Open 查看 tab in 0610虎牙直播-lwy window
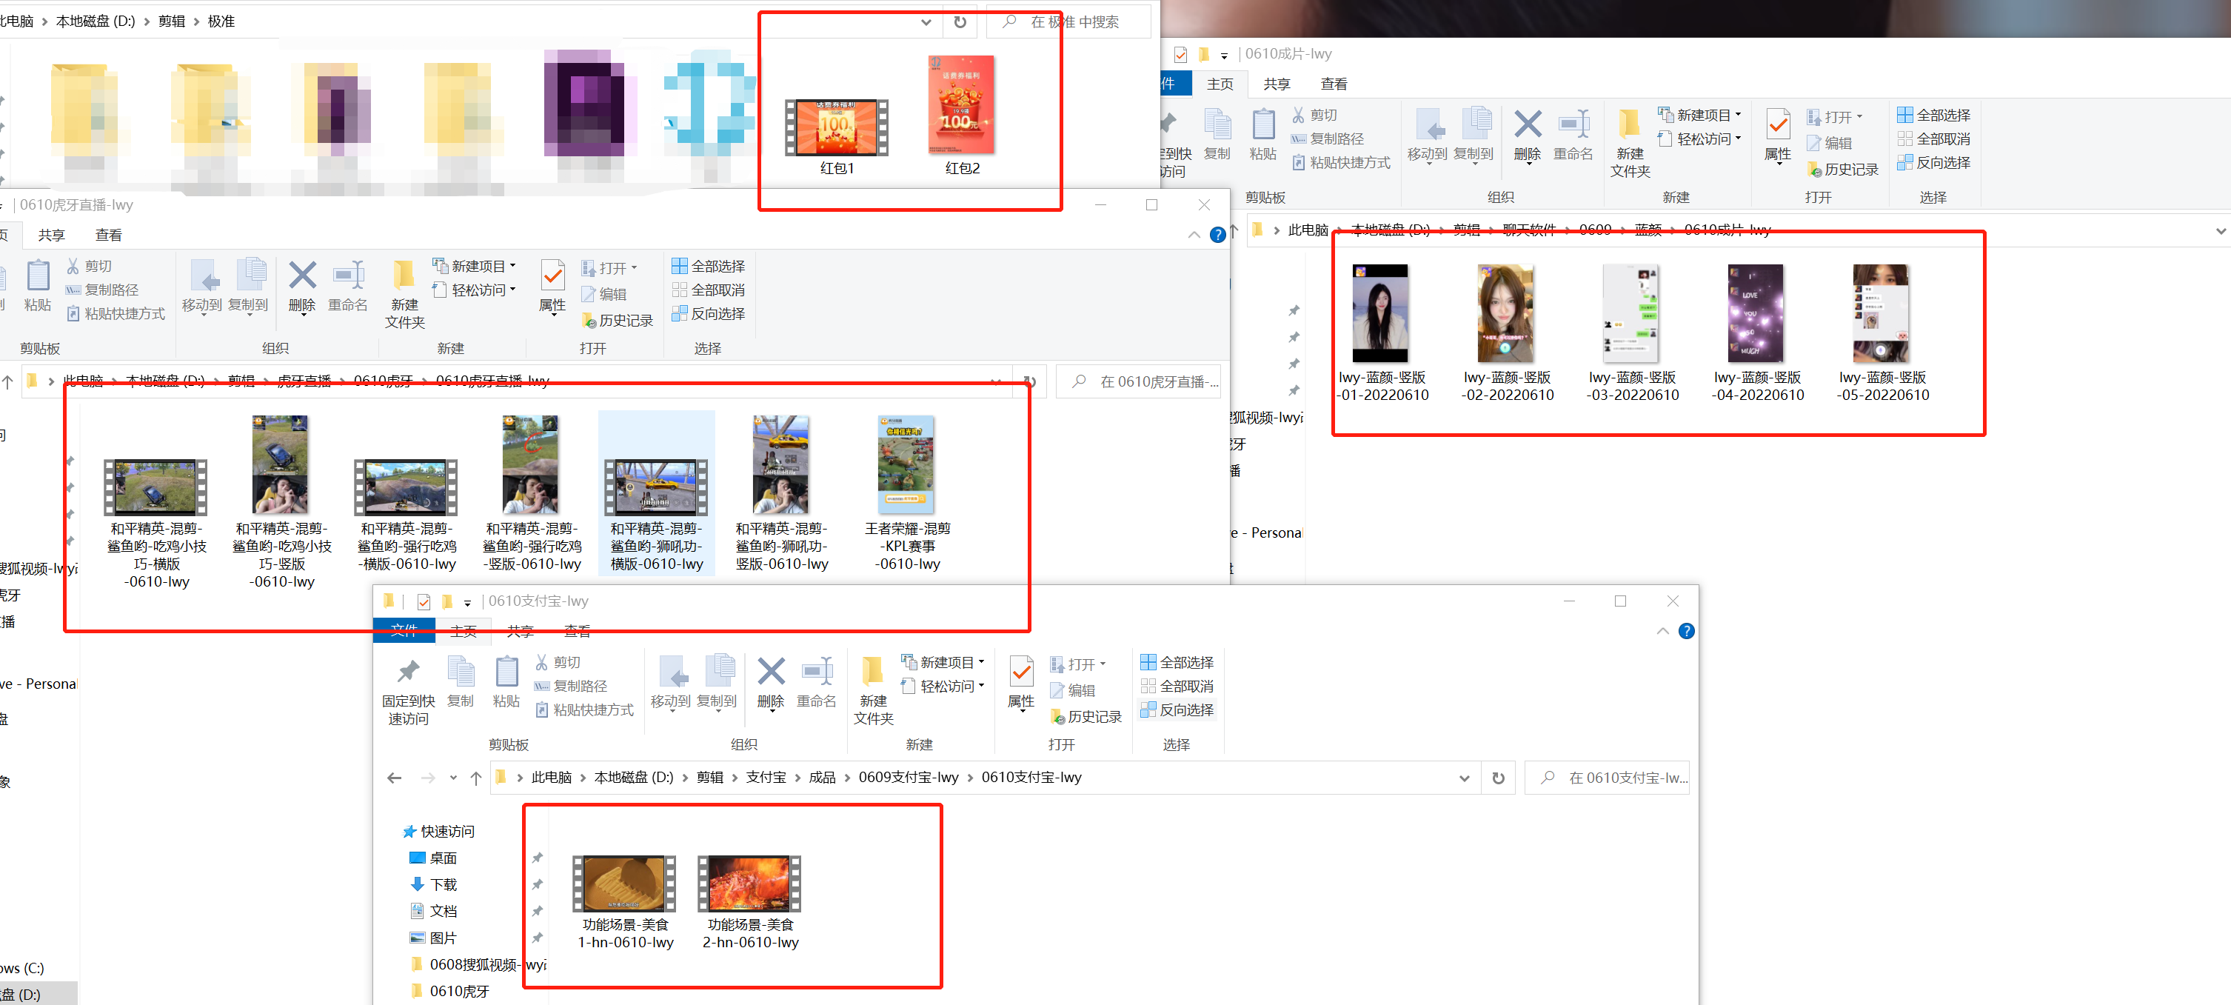 (108, 235)
